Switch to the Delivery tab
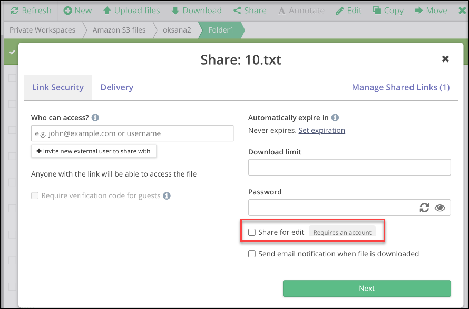 (116, 87)
